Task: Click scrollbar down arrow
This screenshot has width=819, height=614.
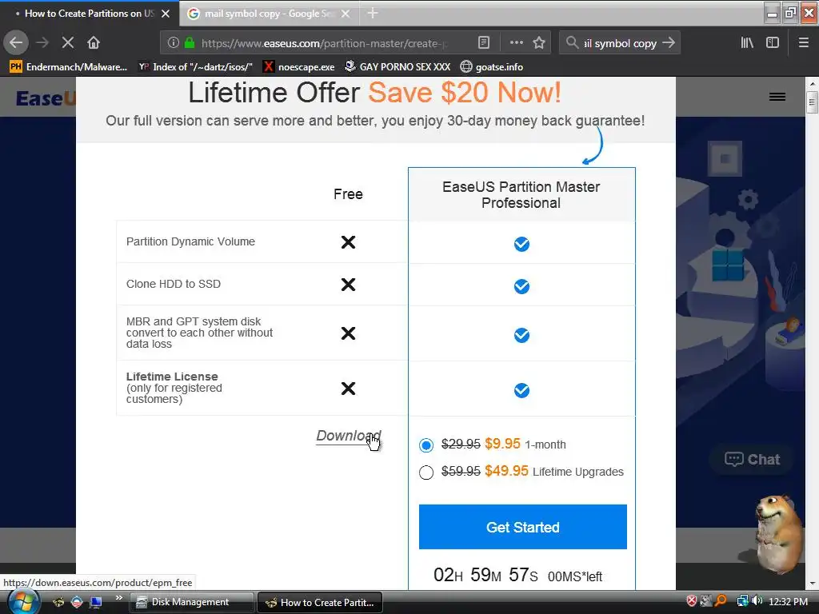Action: tap(813, 583)
